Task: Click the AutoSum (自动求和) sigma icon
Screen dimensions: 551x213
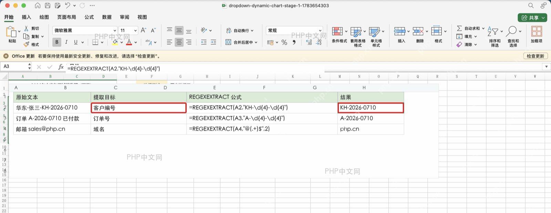Action: [459, 28]
